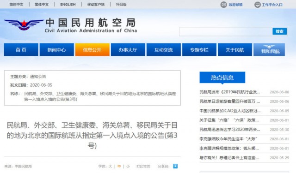
Task: Open the 政府邮箱 link
Action: (x=235, y=5)
